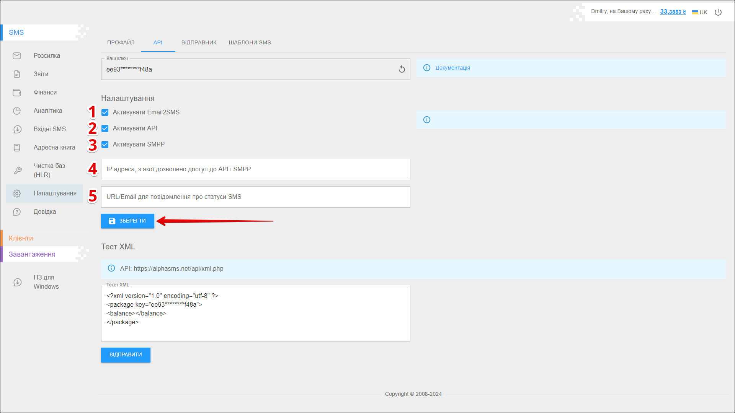This screenshot has width=735, height=413.
Task: Click the IP address input field
Action: 255,169
